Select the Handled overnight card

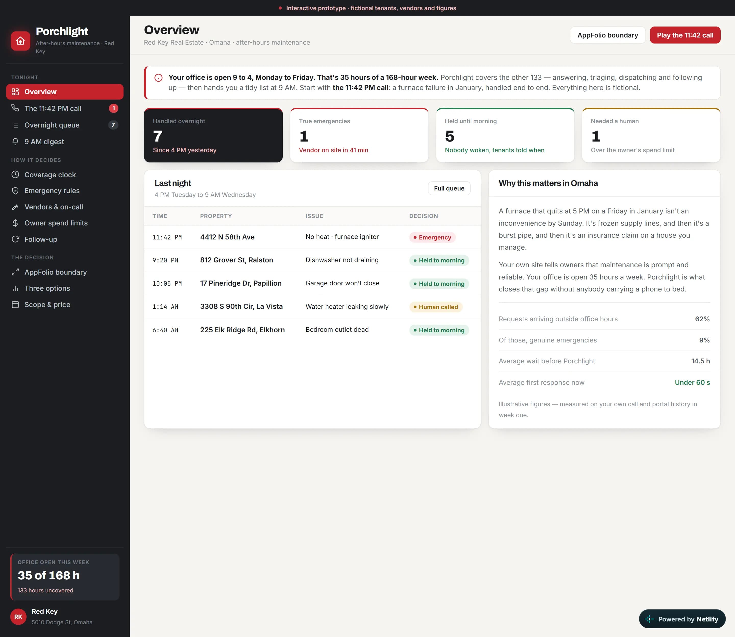coord(213,135)
